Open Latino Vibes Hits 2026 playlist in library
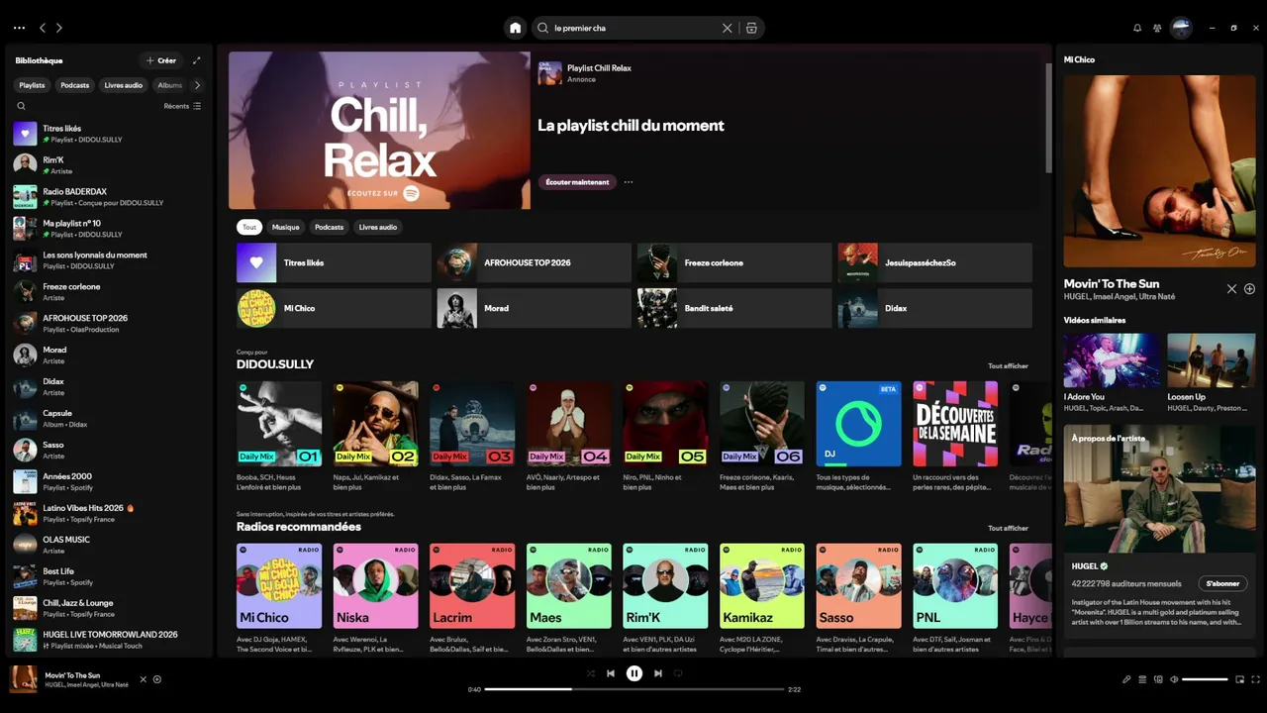1267x713 pixels. [109, 513]
